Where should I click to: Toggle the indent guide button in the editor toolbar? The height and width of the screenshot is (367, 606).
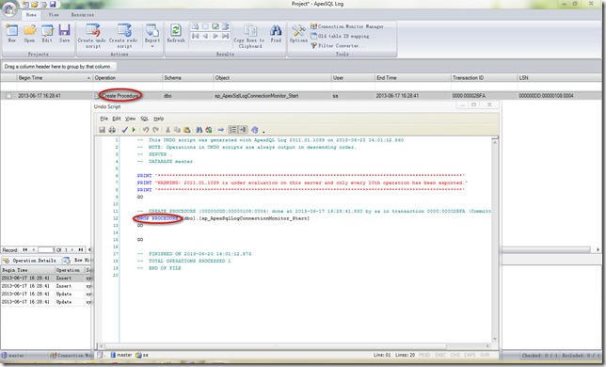[243, 130]
